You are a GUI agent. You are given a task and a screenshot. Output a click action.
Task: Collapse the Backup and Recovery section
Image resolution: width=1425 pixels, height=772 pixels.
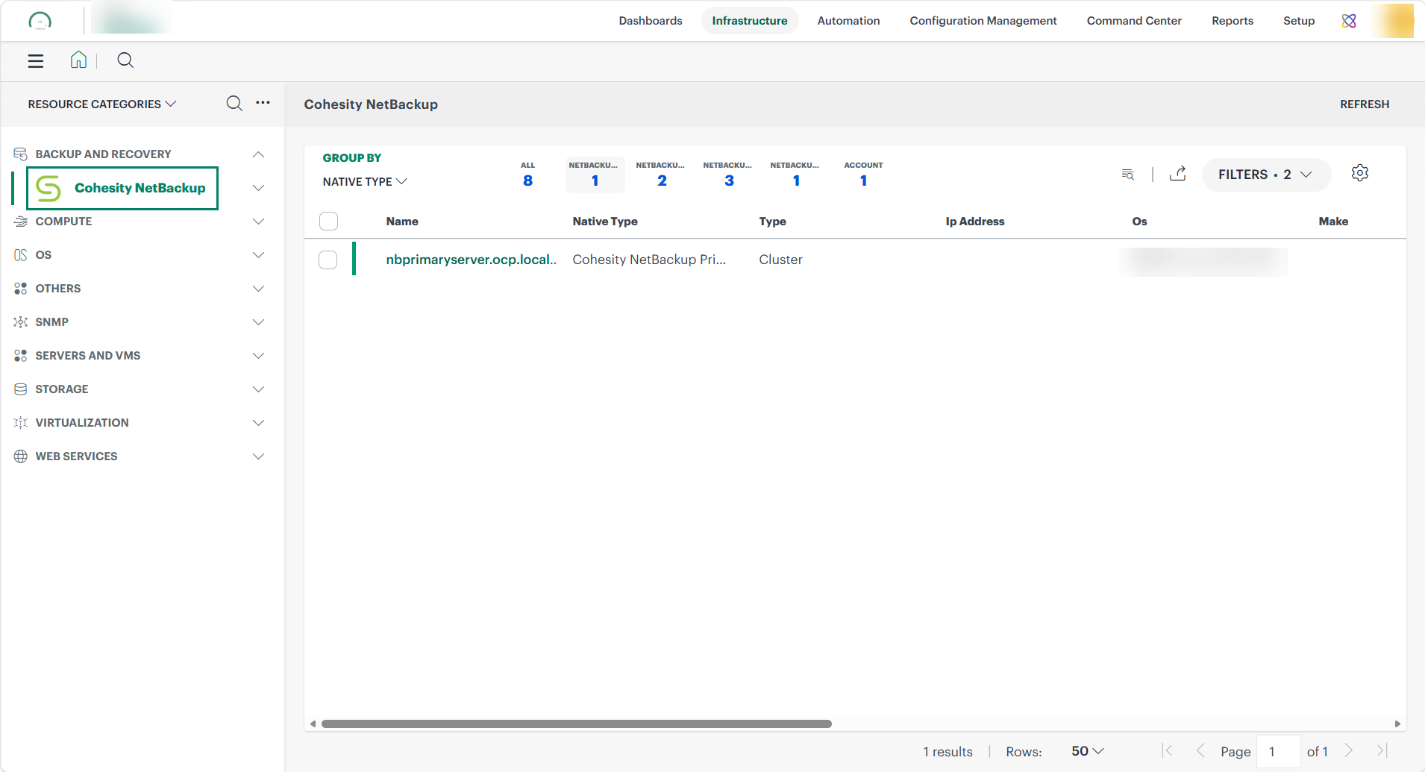point(258,154)
